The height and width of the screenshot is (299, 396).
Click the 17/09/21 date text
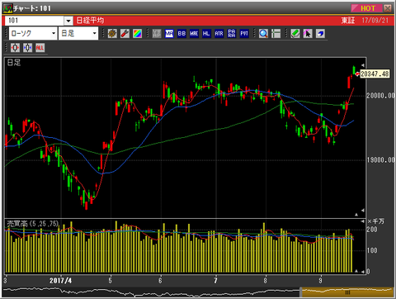375,21
